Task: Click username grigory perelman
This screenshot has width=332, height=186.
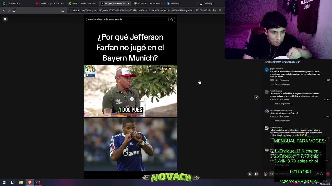Action: click(276, 69)
